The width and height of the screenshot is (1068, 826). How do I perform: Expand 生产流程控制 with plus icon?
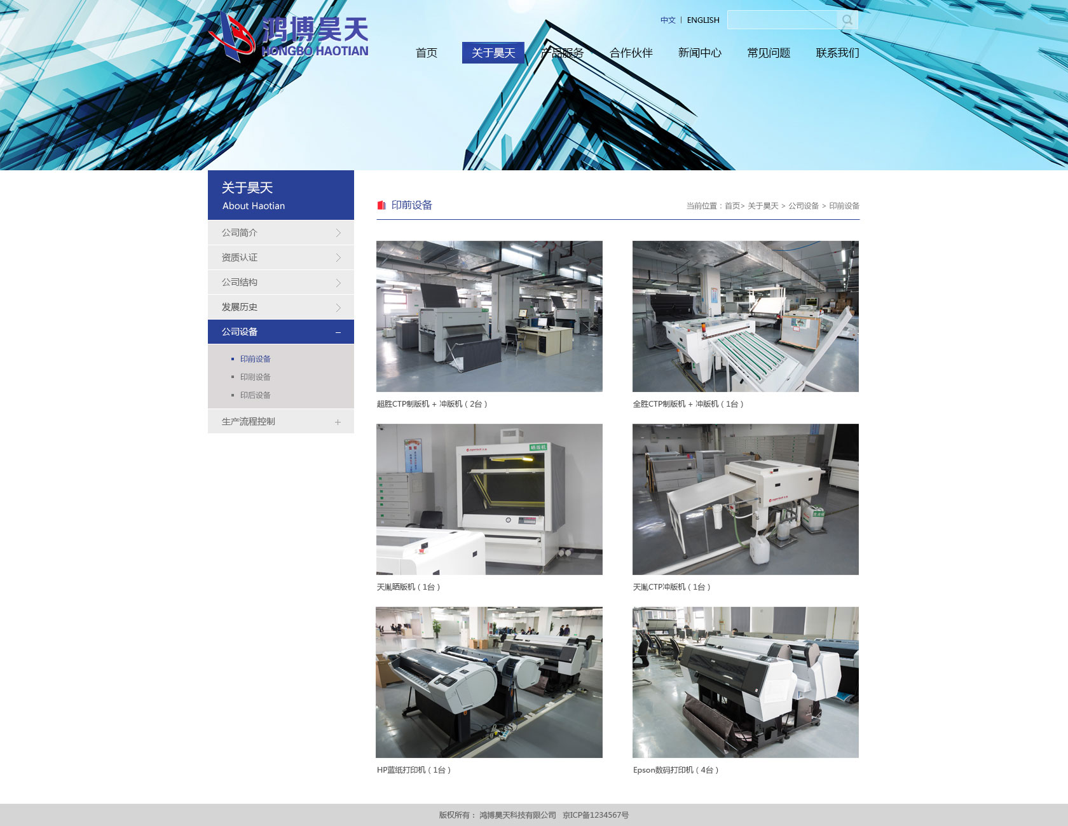(338, 422)
